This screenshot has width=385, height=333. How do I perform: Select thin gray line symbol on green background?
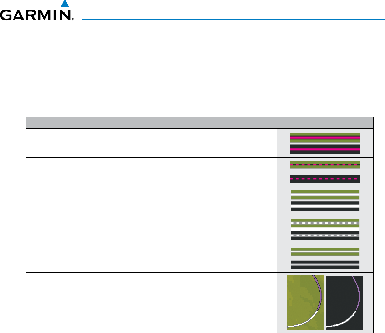(325, 252)
